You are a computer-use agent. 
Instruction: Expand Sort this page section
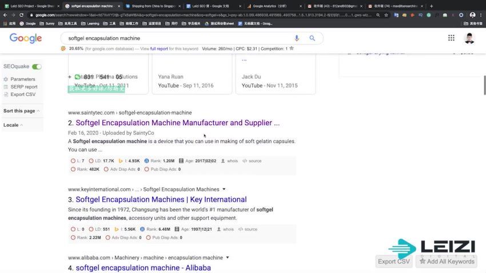click(x=21, y=111)
